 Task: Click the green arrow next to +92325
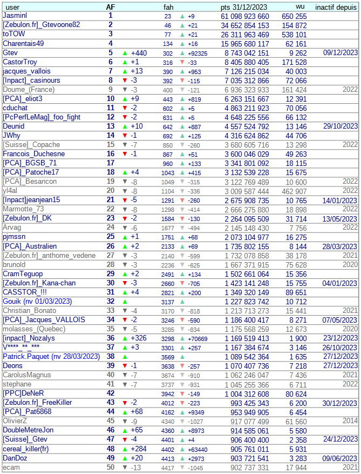click(x=182, y=53)
